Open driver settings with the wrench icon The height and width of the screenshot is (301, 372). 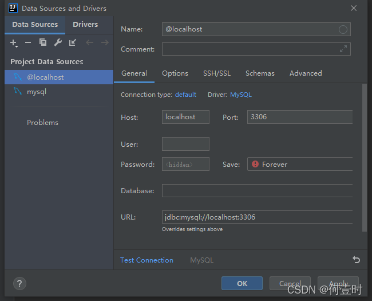click(x=58, y=42)
